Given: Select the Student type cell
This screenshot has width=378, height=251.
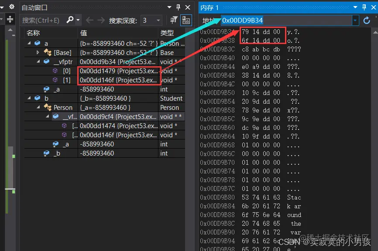Looking at the screenshot, I should (172, 98).
